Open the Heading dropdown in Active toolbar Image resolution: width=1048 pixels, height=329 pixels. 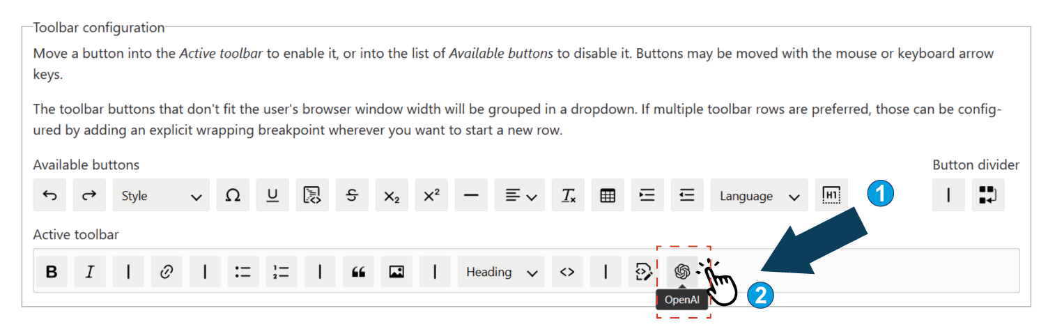point(501,272)
